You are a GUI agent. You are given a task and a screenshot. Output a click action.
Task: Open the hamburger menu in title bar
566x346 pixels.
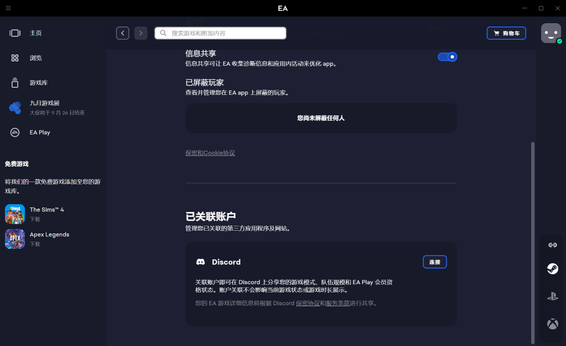coord(8,8)
